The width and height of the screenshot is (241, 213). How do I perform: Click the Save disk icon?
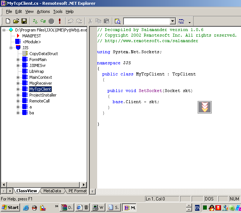pyautogui.click(x=24, y=21)
